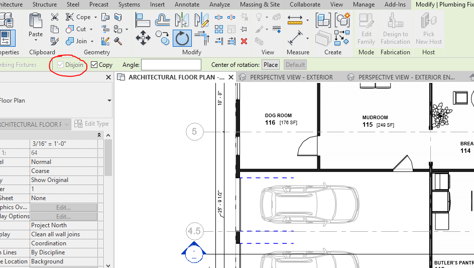Click the red Delete X icon
474x268 pixels.
point(244,41)
